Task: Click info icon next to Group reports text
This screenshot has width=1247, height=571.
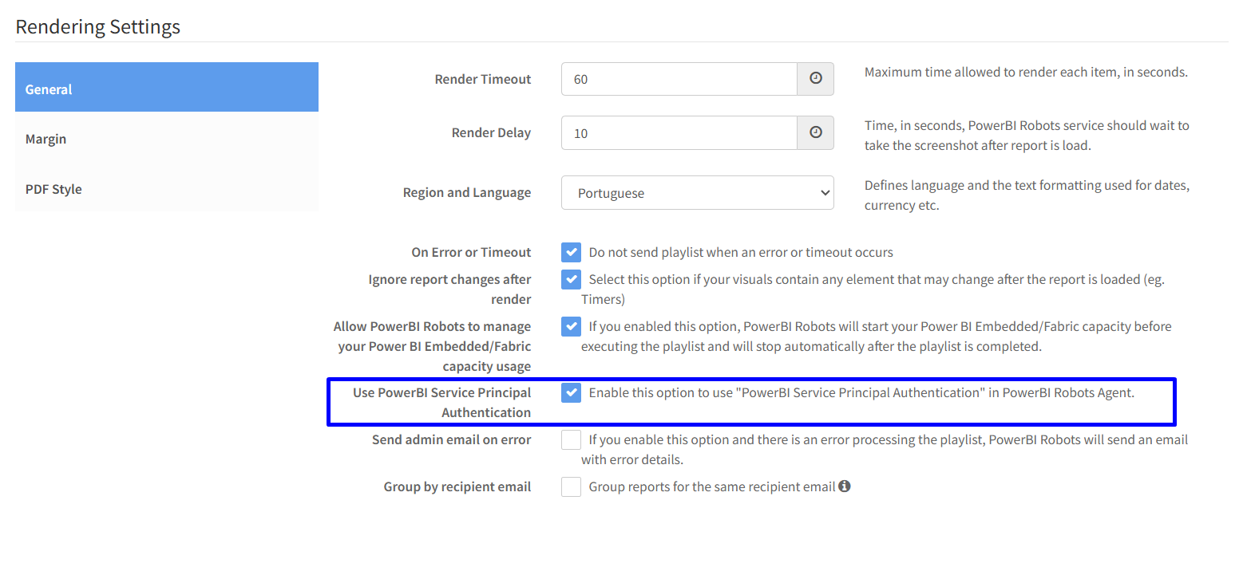Action: [x=845, y=486]
